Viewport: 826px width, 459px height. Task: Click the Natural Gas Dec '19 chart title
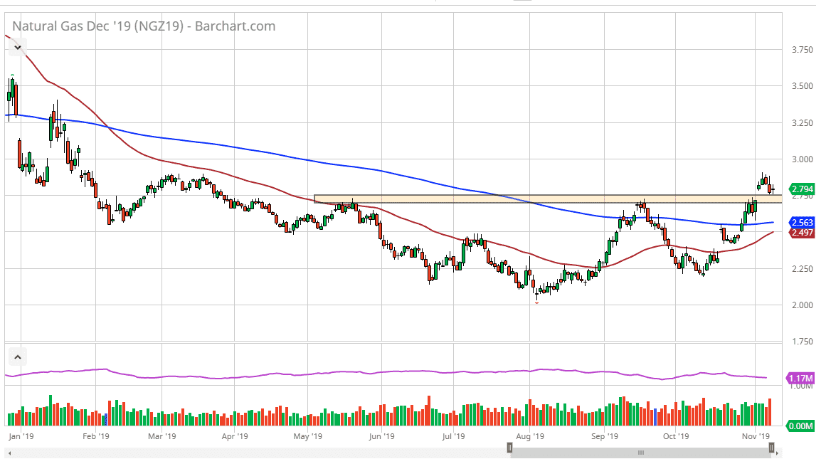[144, 26]
